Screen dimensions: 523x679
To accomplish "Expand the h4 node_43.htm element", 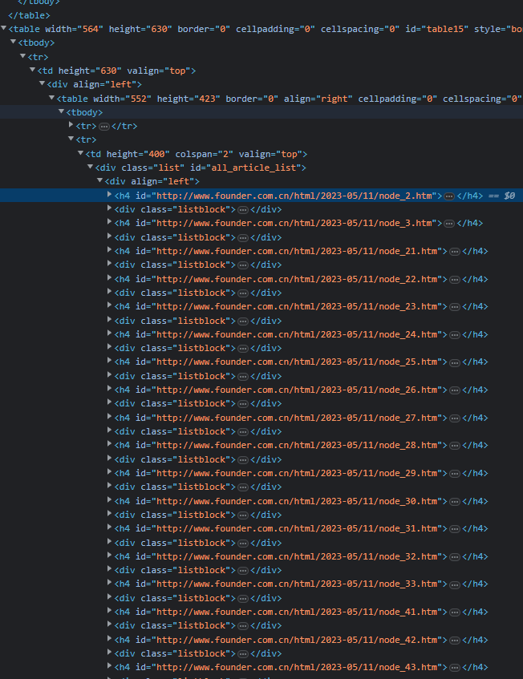I will [110, 667].
